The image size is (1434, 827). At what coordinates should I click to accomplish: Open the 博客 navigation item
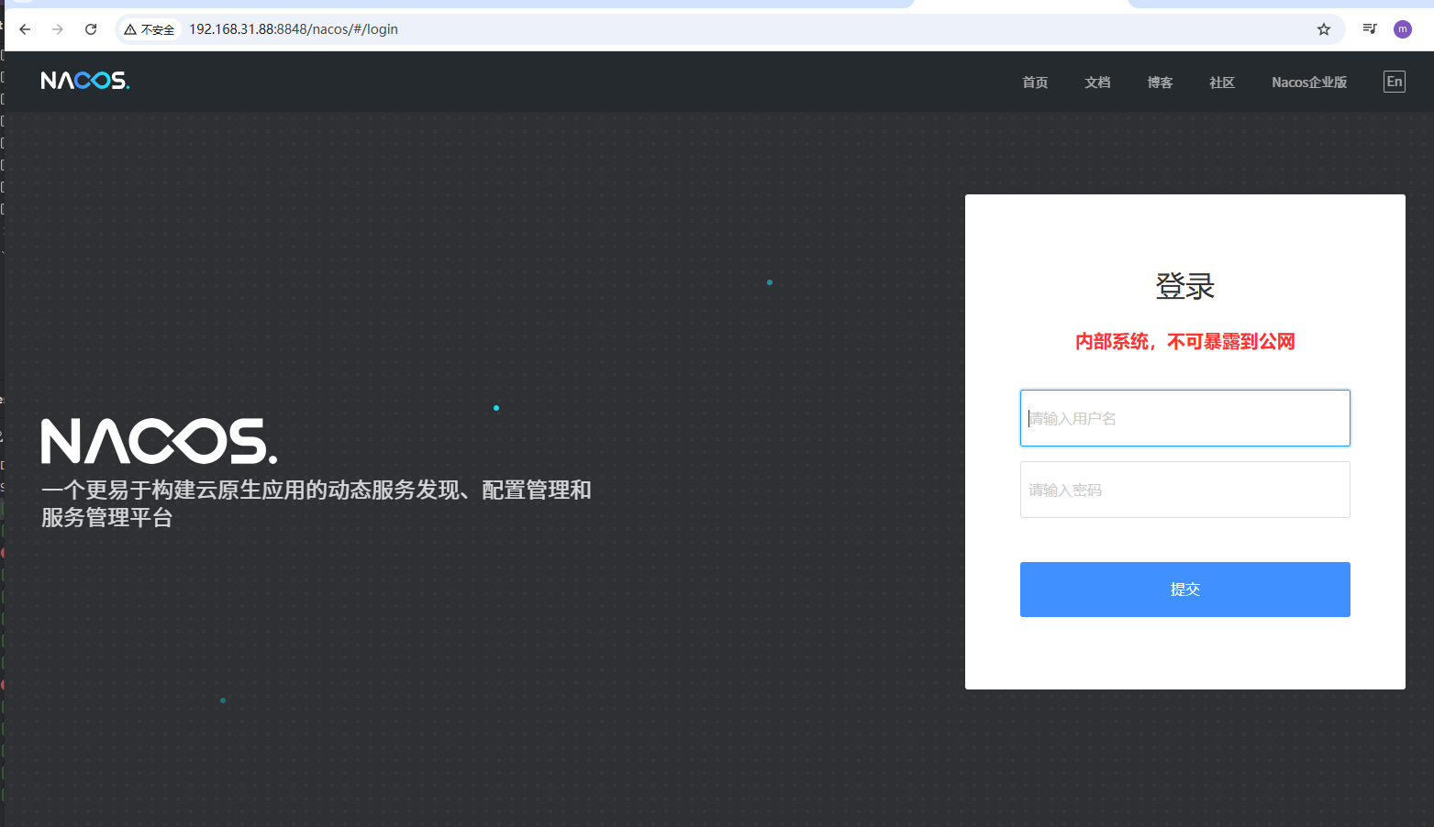click(x=1160, y=83)
